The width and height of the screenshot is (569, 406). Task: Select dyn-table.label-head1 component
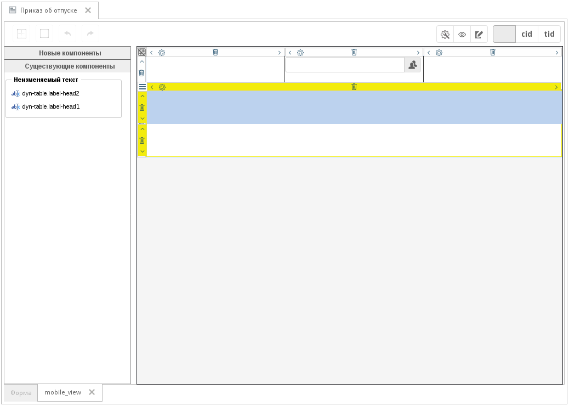tap(45, 106)
